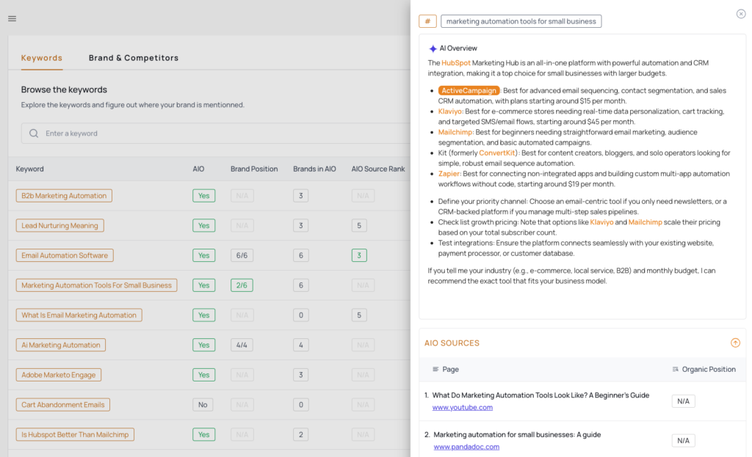The image size is (752, 457).
Task: Click the 6/6 brand position badge
Action: click(242, 255)
